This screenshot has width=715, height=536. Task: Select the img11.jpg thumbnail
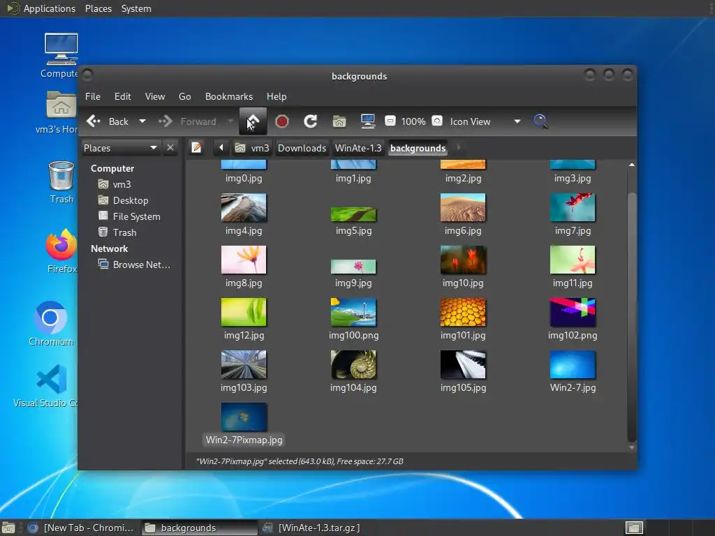point(573,260)
